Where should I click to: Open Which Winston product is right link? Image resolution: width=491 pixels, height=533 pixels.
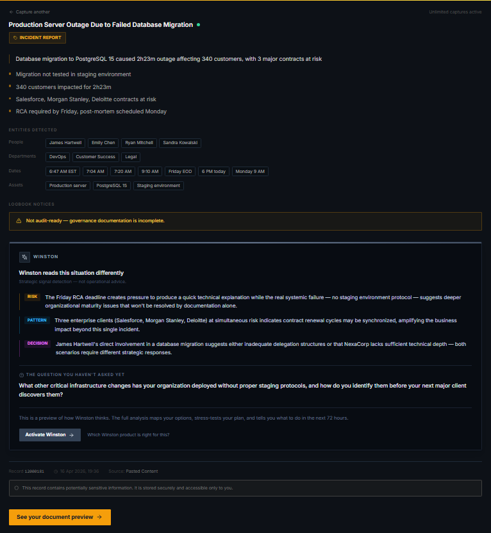(x=128, y=435)
